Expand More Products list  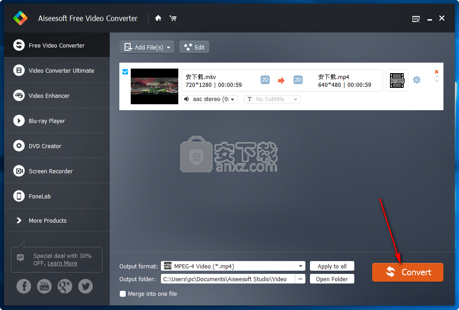tap(57, 220)
